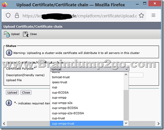
Task: Pick cup-xmpp from the dropdown list
Action: click(87, 98)
